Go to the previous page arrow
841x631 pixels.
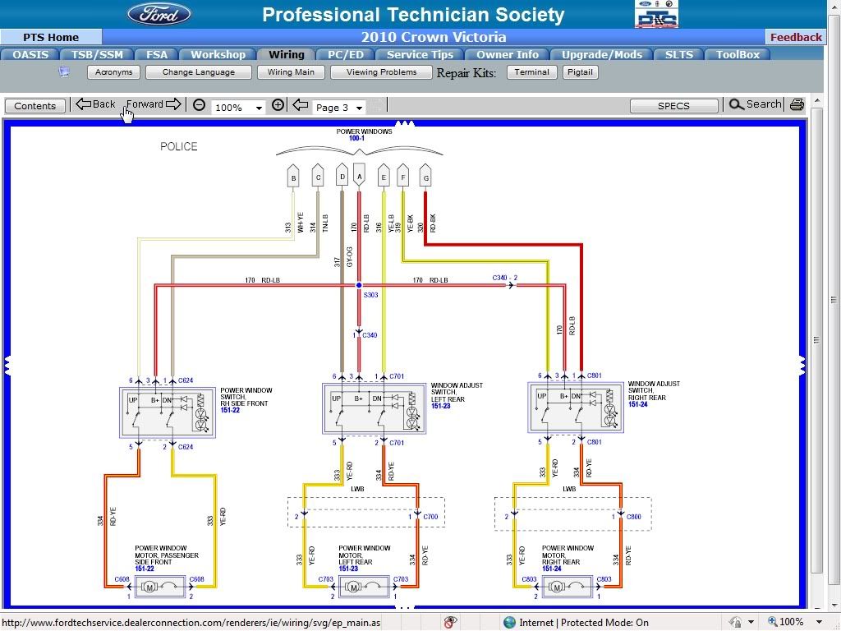(x=301, y=105)
